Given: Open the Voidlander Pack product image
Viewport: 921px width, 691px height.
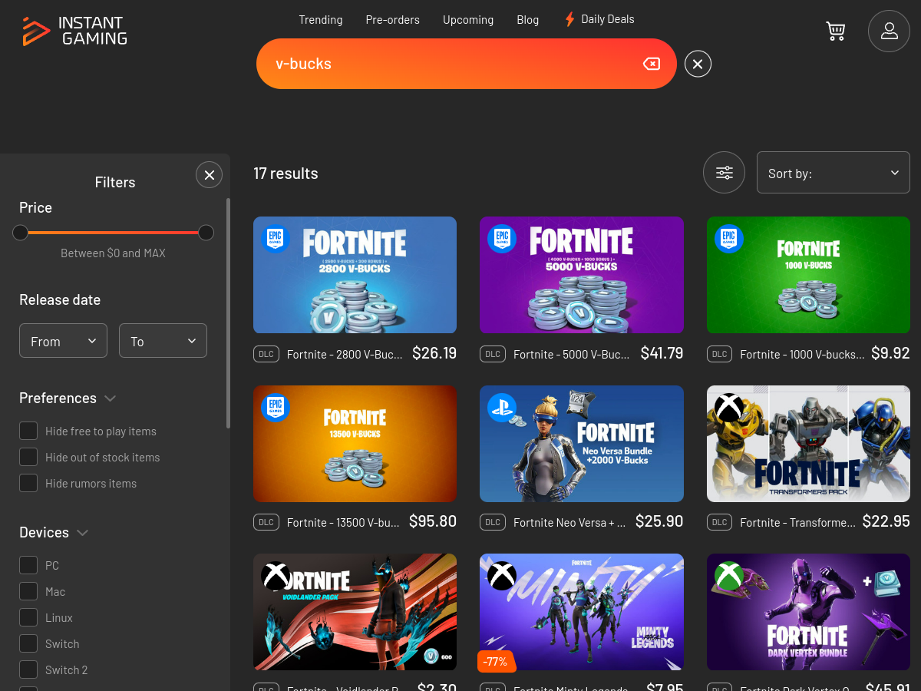Looking at the screenshot, I should tap(355, 613).
